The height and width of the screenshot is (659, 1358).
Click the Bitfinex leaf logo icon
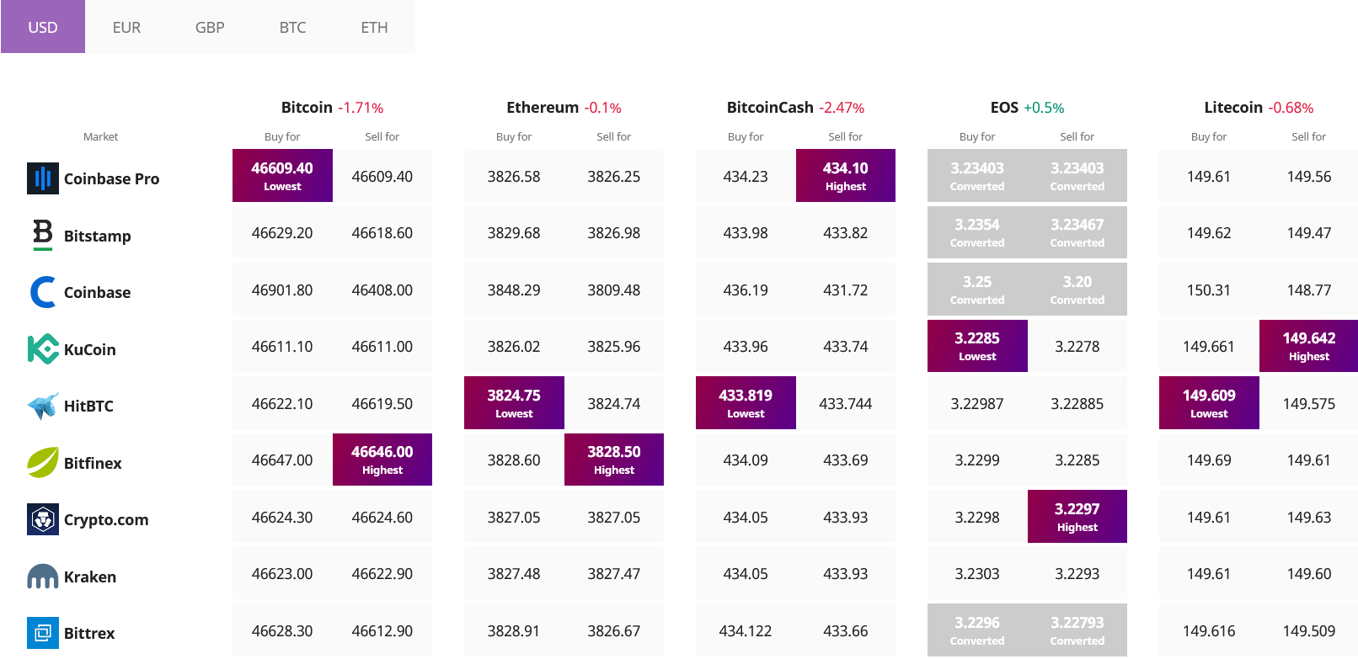43,463
